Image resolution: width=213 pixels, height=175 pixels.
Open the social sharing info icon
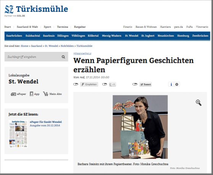click(x=171, y=84)
